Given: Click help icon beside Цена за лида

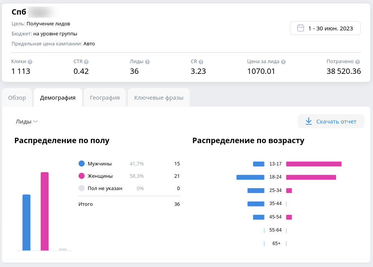Looking at the screenshot, I should pyautogui.click(x=283, y=62).
